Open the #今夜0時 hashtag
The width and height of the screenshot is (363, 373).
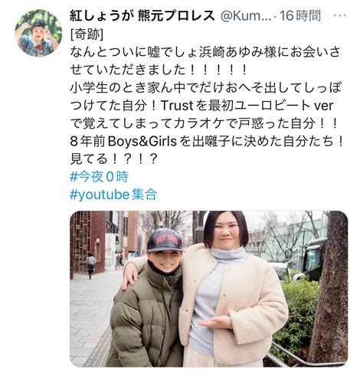tap(99, 177)
